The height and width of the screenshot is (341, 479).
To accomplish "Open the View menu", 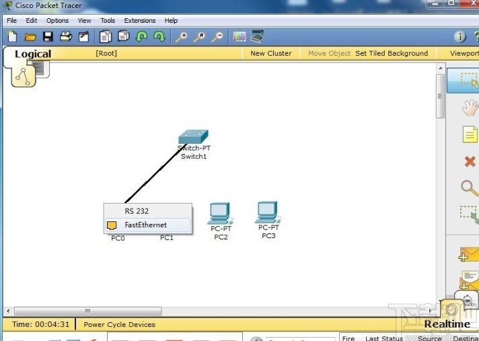I will click(x=84, y=20).
